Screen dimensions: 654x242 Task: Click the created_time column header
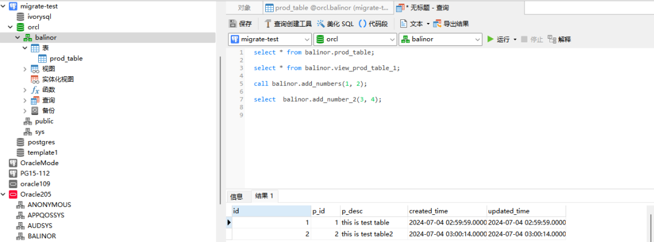tap(447, 211)
